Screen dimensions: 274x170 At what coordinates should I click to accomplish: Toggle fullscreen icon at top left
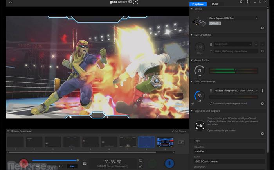pos(11,2)
